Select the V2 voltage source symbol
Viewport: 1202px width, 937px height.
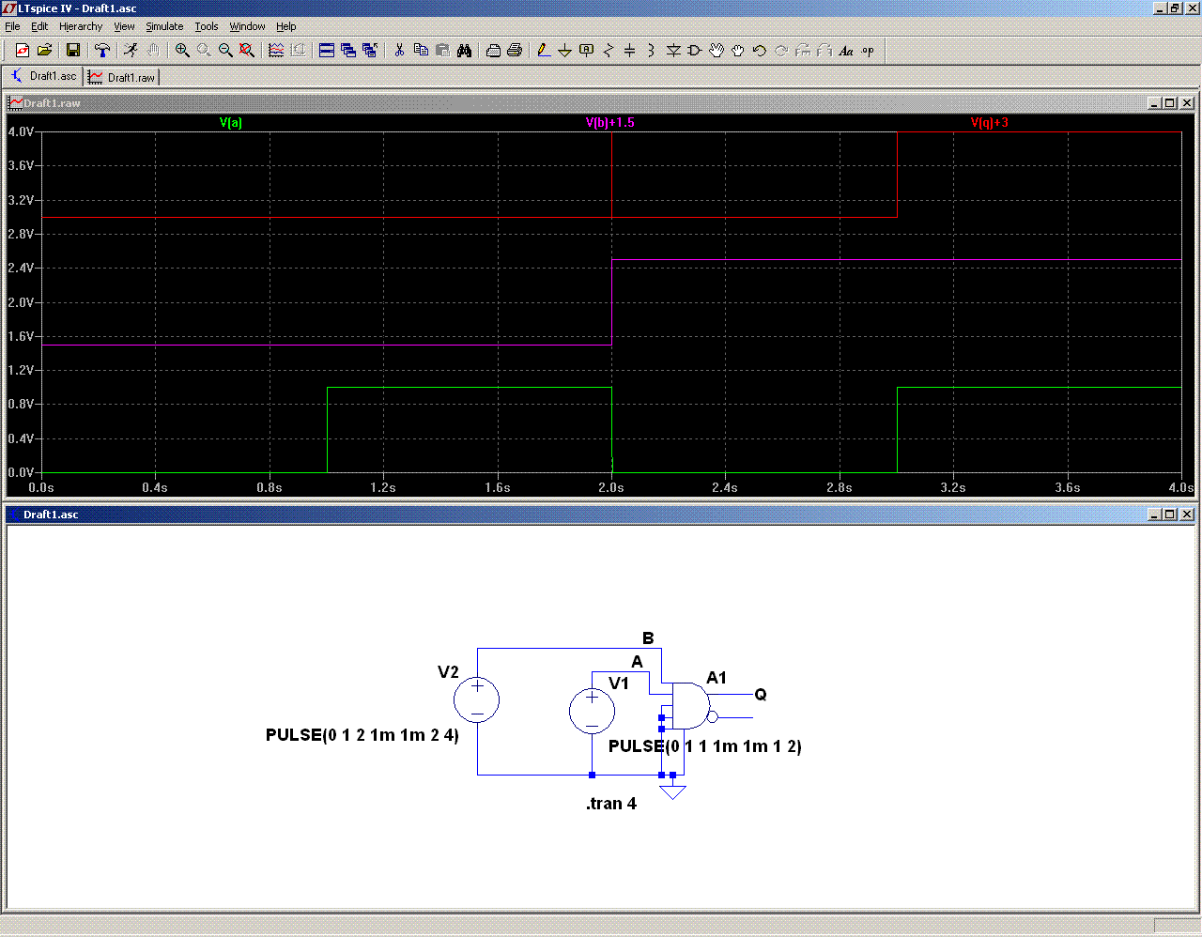(x=477, y=700)
